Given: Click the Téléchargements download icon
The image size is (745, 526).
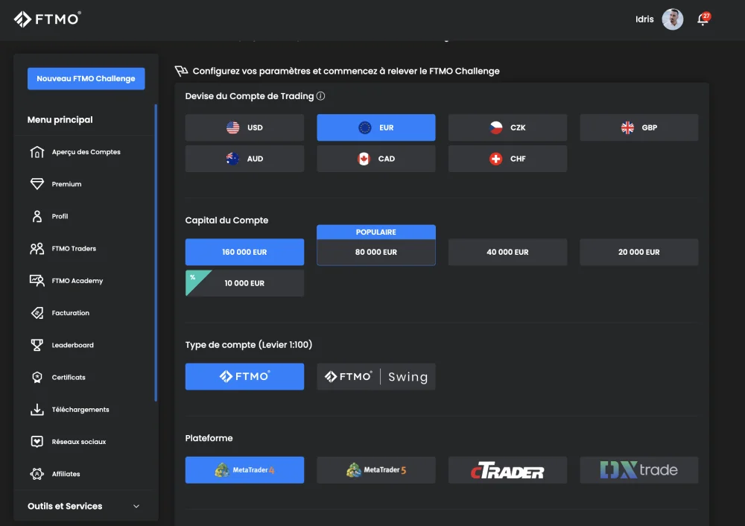Looking at the screenshot, I should [x=37, y=410].
